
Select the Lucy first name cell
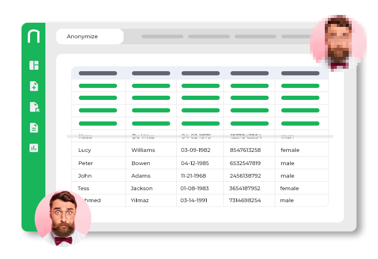(99, 150)
